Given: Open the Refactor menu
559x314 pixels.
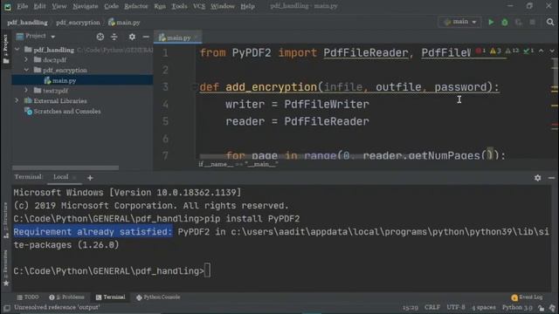Looking at the screenshot, I should coord(136,6).
